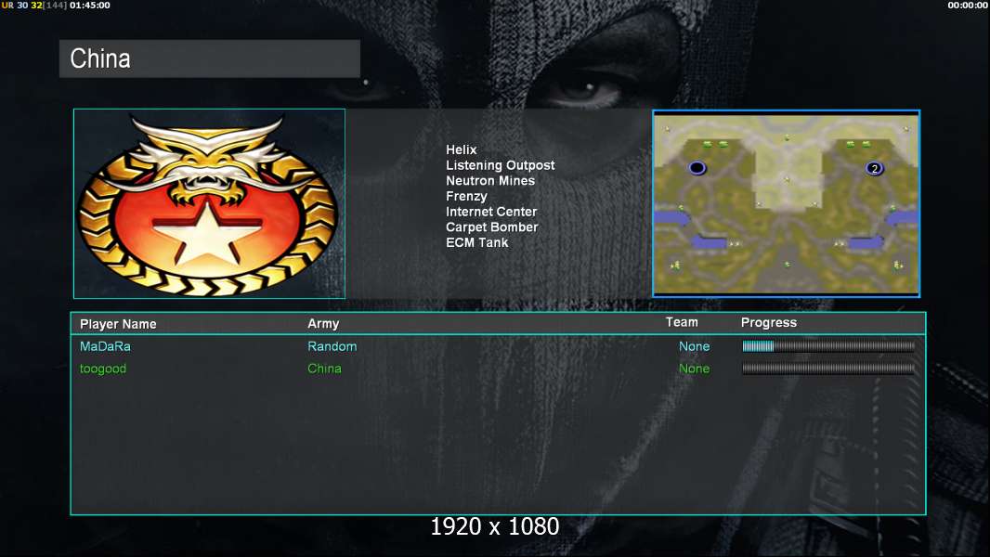Select player toogood in the list
The image size is (990, 557).
103,369
